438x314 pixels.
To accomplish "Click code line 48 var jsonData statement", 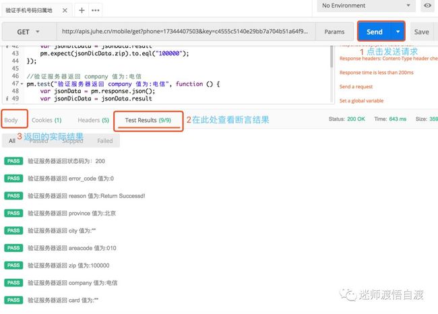I will (97, 91).
